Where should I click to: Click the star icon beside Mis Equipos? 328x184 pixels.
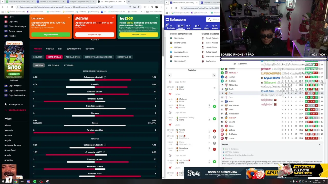click(x=6, y=104)
